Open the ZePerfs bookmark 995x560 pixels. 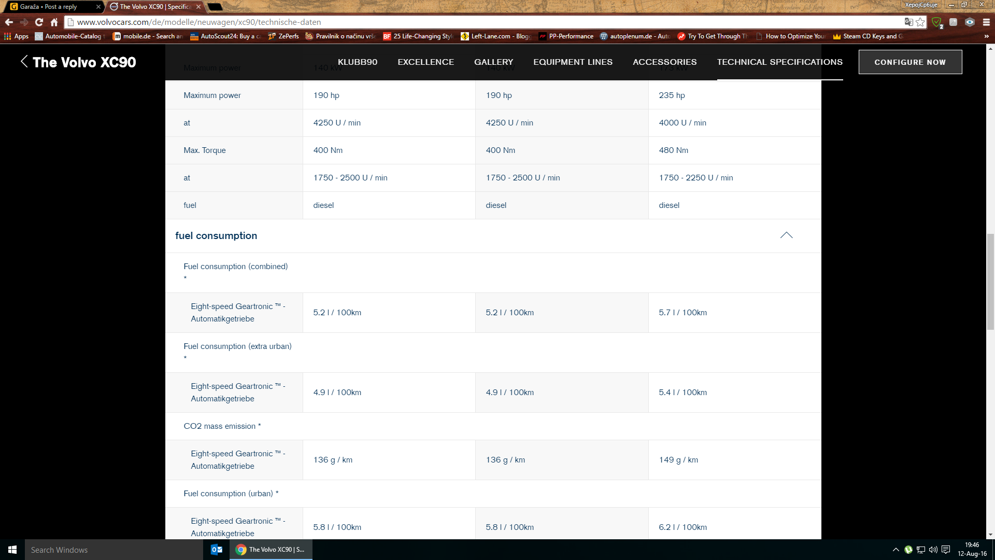(x=283, y=36)
